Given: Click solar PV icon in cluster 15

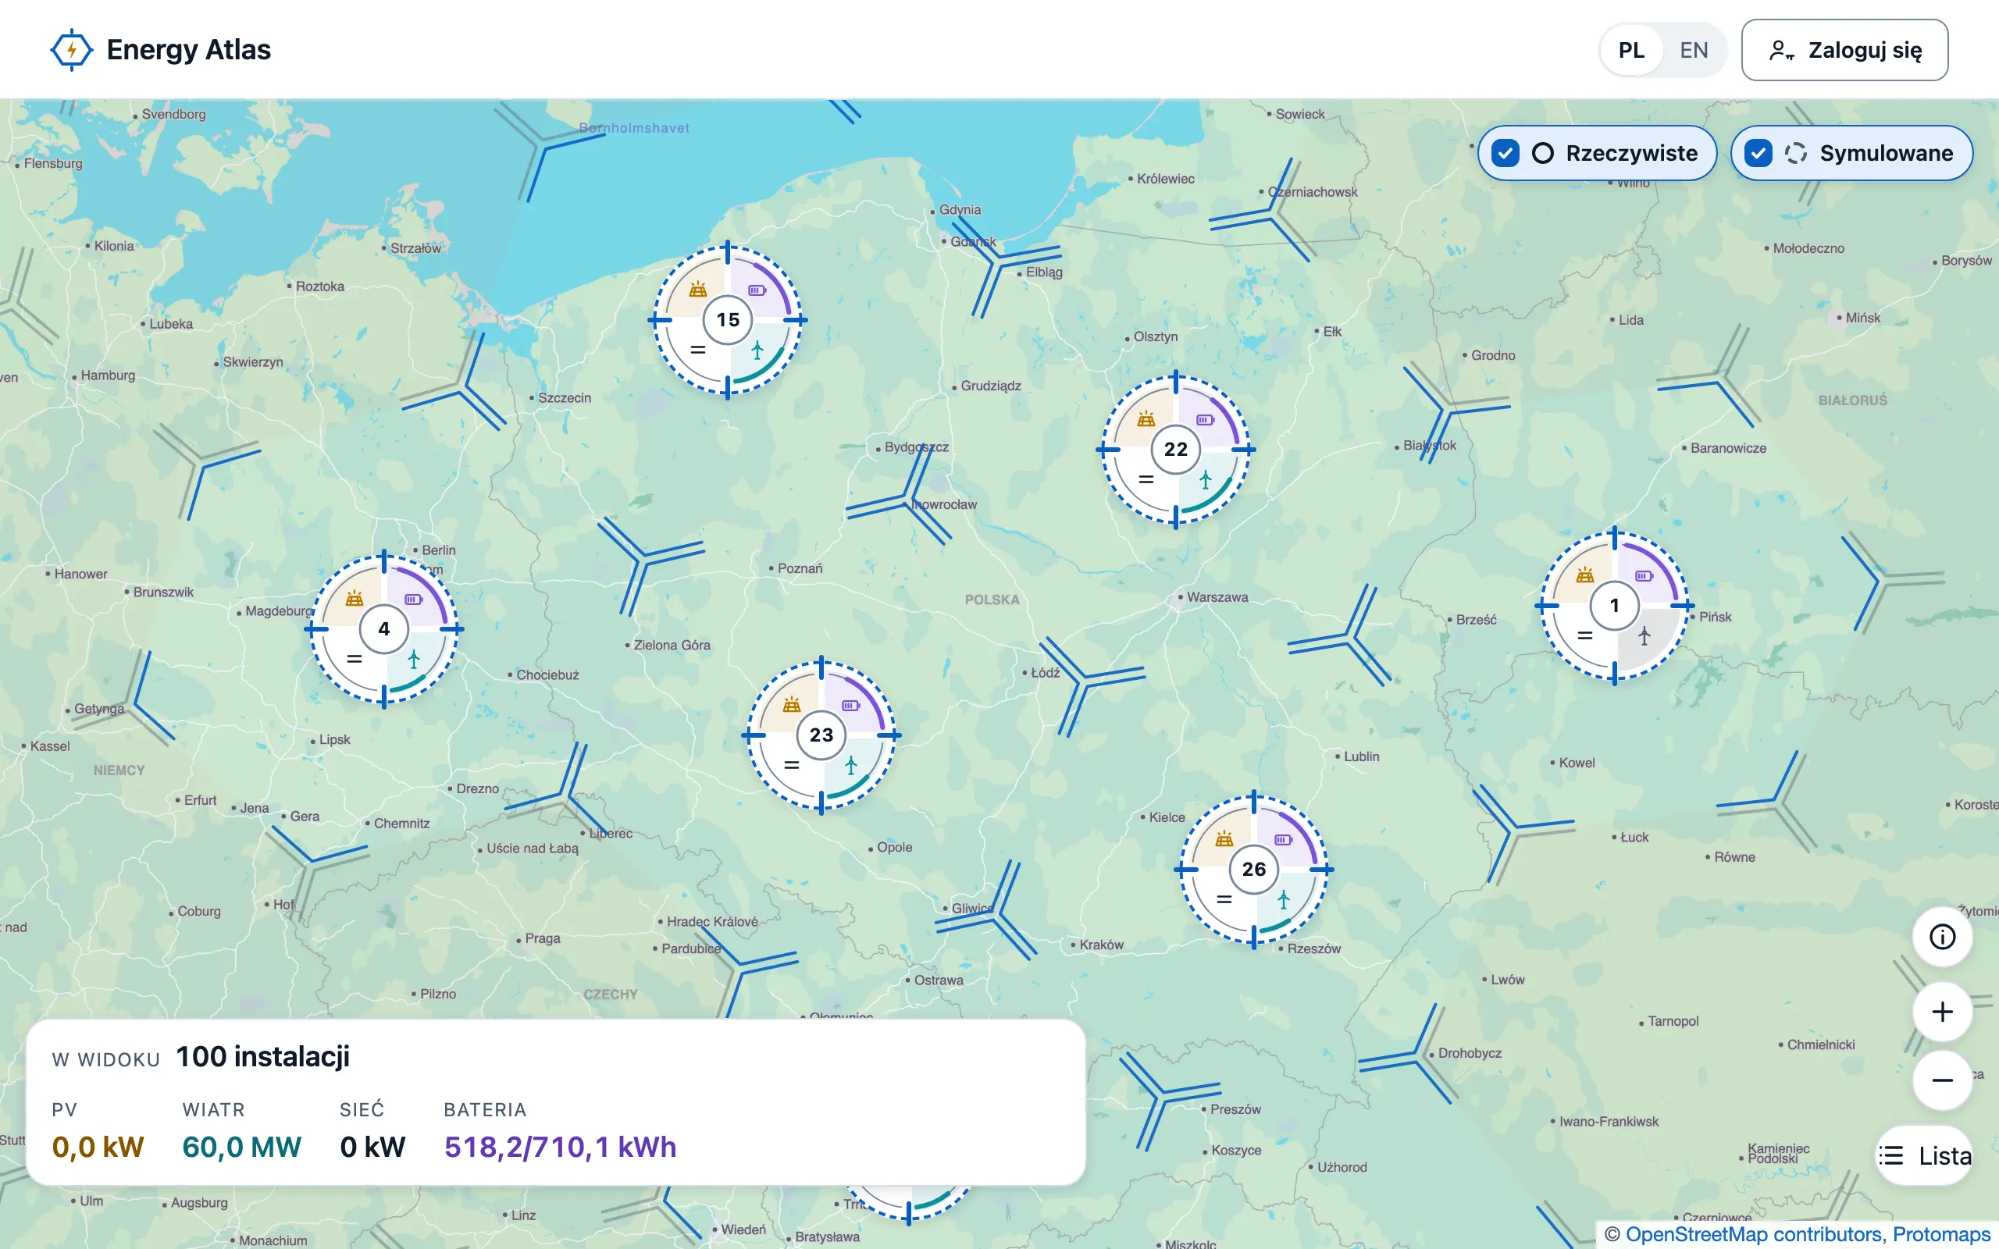Looking at the screenshot, I should [x=698, y=290].
